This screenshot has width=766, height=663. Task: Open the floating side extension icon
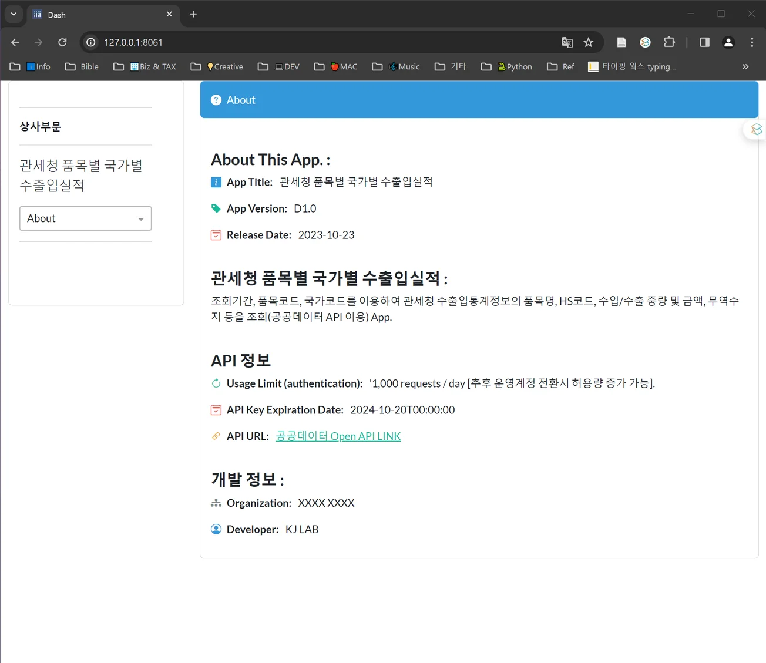pyautogui.click(x=756, y=129)
